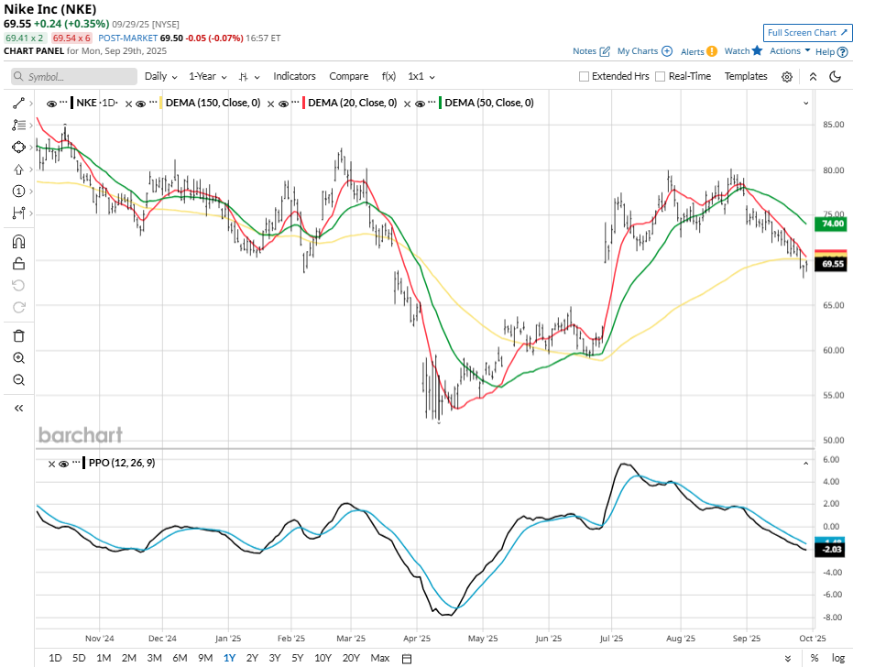The width and height of the screenshot is (875, 667).
Task: Open NKE series options ellipsis
Action: click(x=63, y=102)
